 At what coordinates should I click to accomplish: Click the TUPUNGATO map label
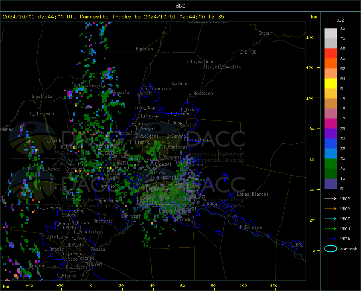click(x=72, y=228)
